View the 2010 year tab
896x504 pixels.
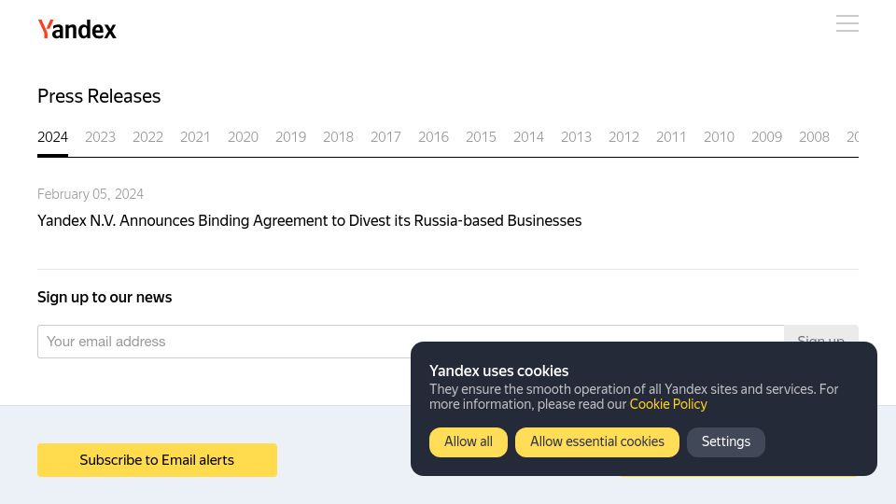pyautogui.click(x=719, y=137)
